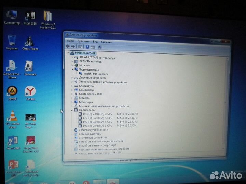Click the Сетевые адаптеры category icon
Screen dimensions: 246x184
point(76,134)
